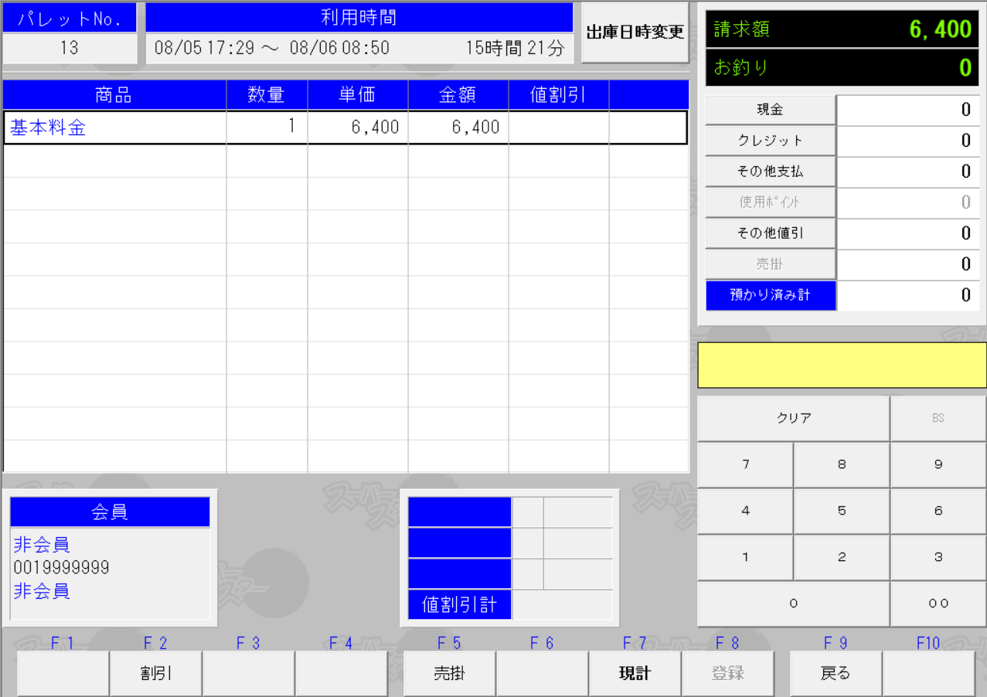The width and height of the screenshot is (987, 697).
Task: Click the 会員 panel header
Action: click(110, 512)
